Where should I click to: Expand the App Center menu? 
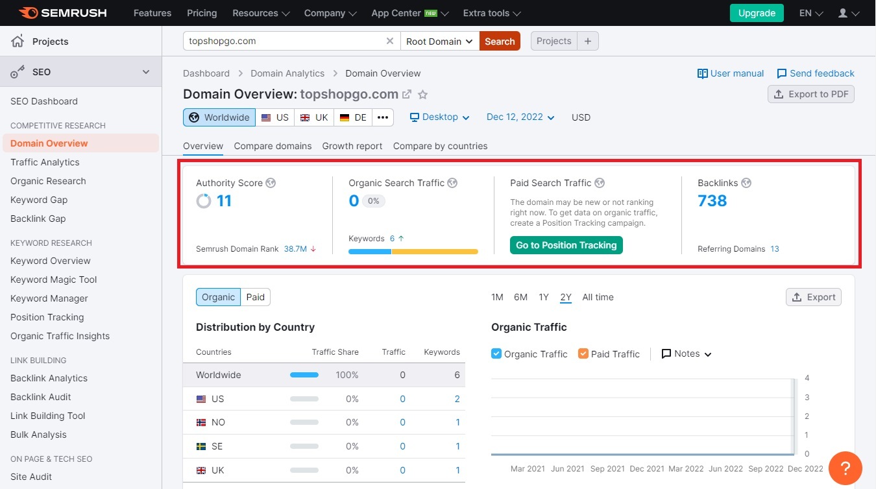click(410, 13)
